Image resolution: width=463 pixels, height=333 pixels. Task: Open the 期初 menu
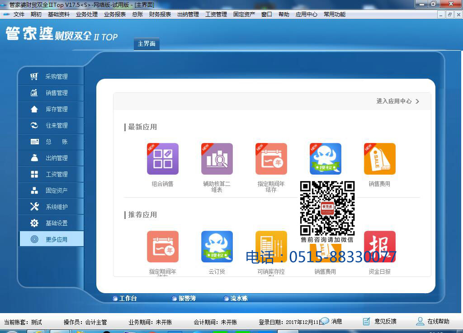click(36, 14)
